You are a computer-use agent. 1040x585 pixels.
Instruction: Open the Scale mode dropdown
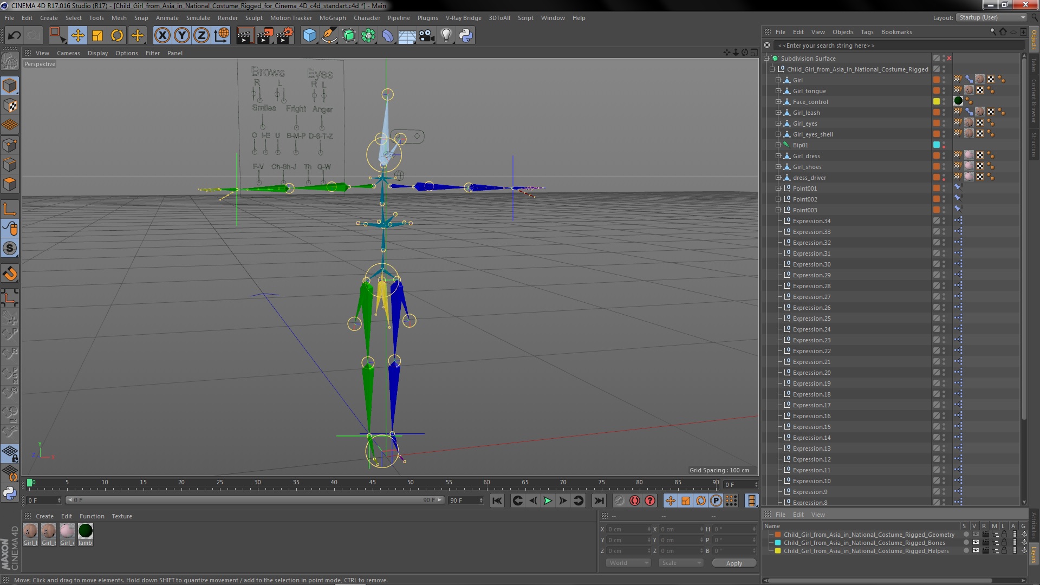tap(681, 563)
